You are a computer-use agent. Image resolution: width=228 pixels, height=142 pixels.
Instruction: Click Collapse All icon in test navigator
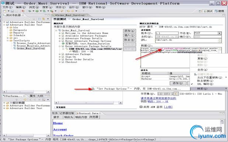tap(39, 19)
